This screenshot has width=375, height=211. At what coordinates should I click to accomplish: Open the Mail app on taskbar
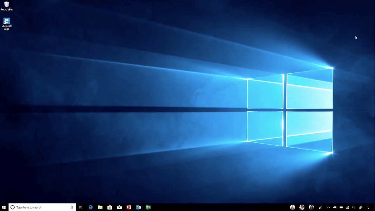[119, 207]
